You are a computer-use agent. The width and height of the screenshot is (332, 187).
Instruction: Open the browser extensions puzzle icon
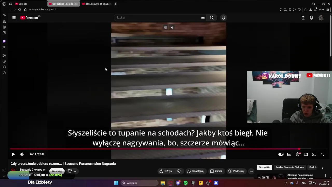(x=306, y=10)
